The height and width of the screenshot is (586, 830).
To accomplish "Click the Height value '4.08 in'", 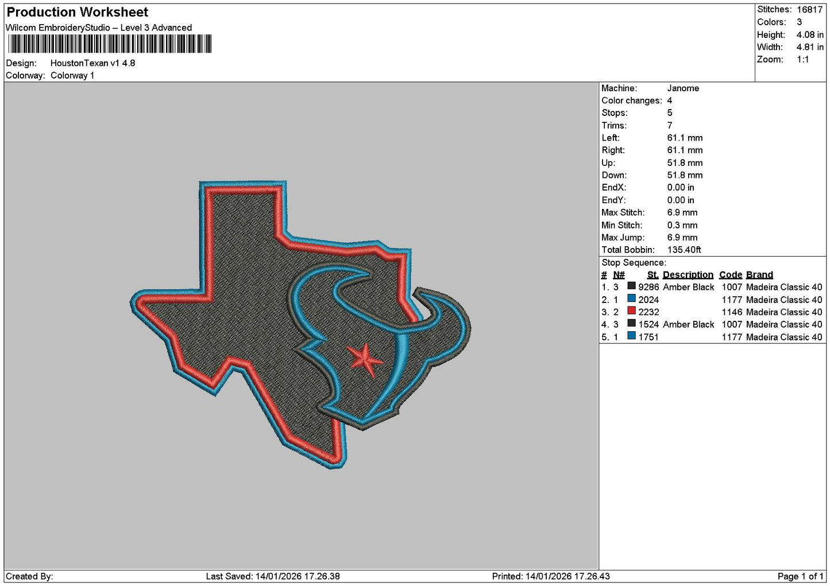I will (x=810, y=35).
